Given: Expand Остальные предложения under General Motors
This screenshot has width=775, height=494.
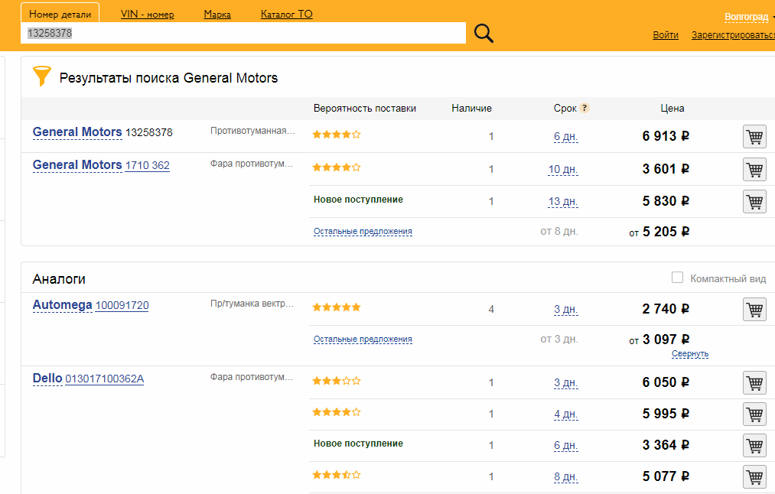Looking at the screenshot, I should pos(363,231).
